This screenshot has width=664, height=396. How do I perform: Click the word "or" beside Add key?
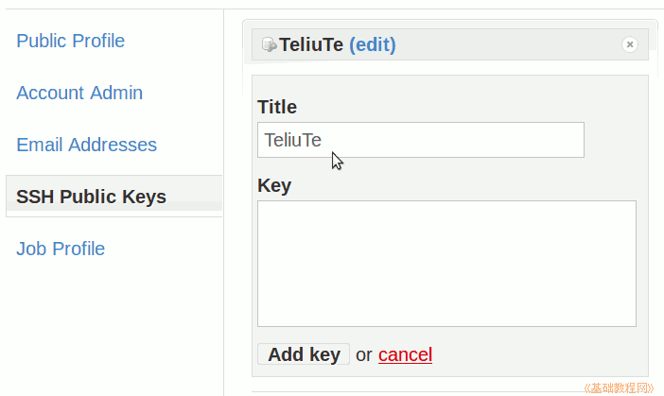click(364, 354)
